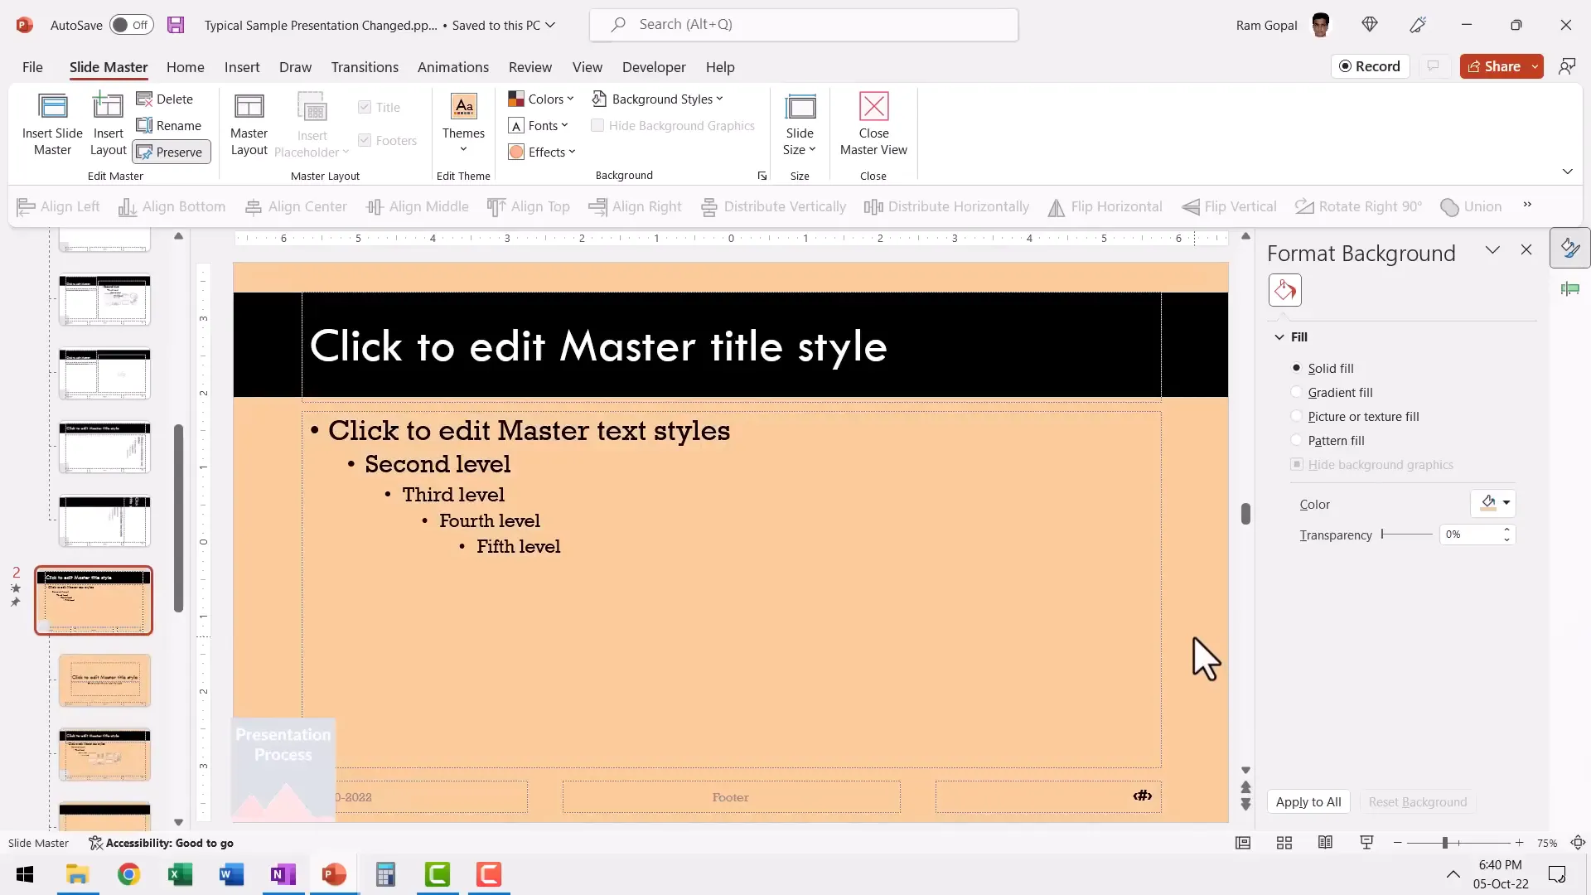Click the Insert Layout icon
Screen dimensions: 1591x895
pos(108,124)
